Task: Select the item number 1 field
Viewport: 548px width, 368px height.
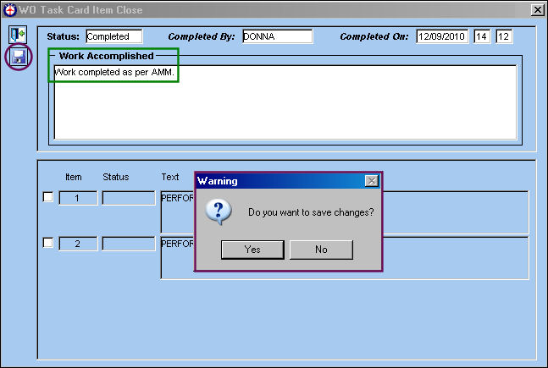Action: (x=78, y=198)
